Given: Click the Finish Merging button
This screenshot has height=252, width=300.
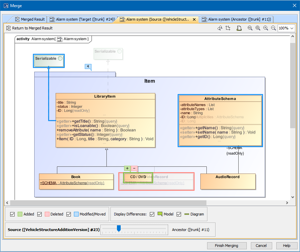Looking at the screenshot, I should pyautogui.click(x=227, y=246).
